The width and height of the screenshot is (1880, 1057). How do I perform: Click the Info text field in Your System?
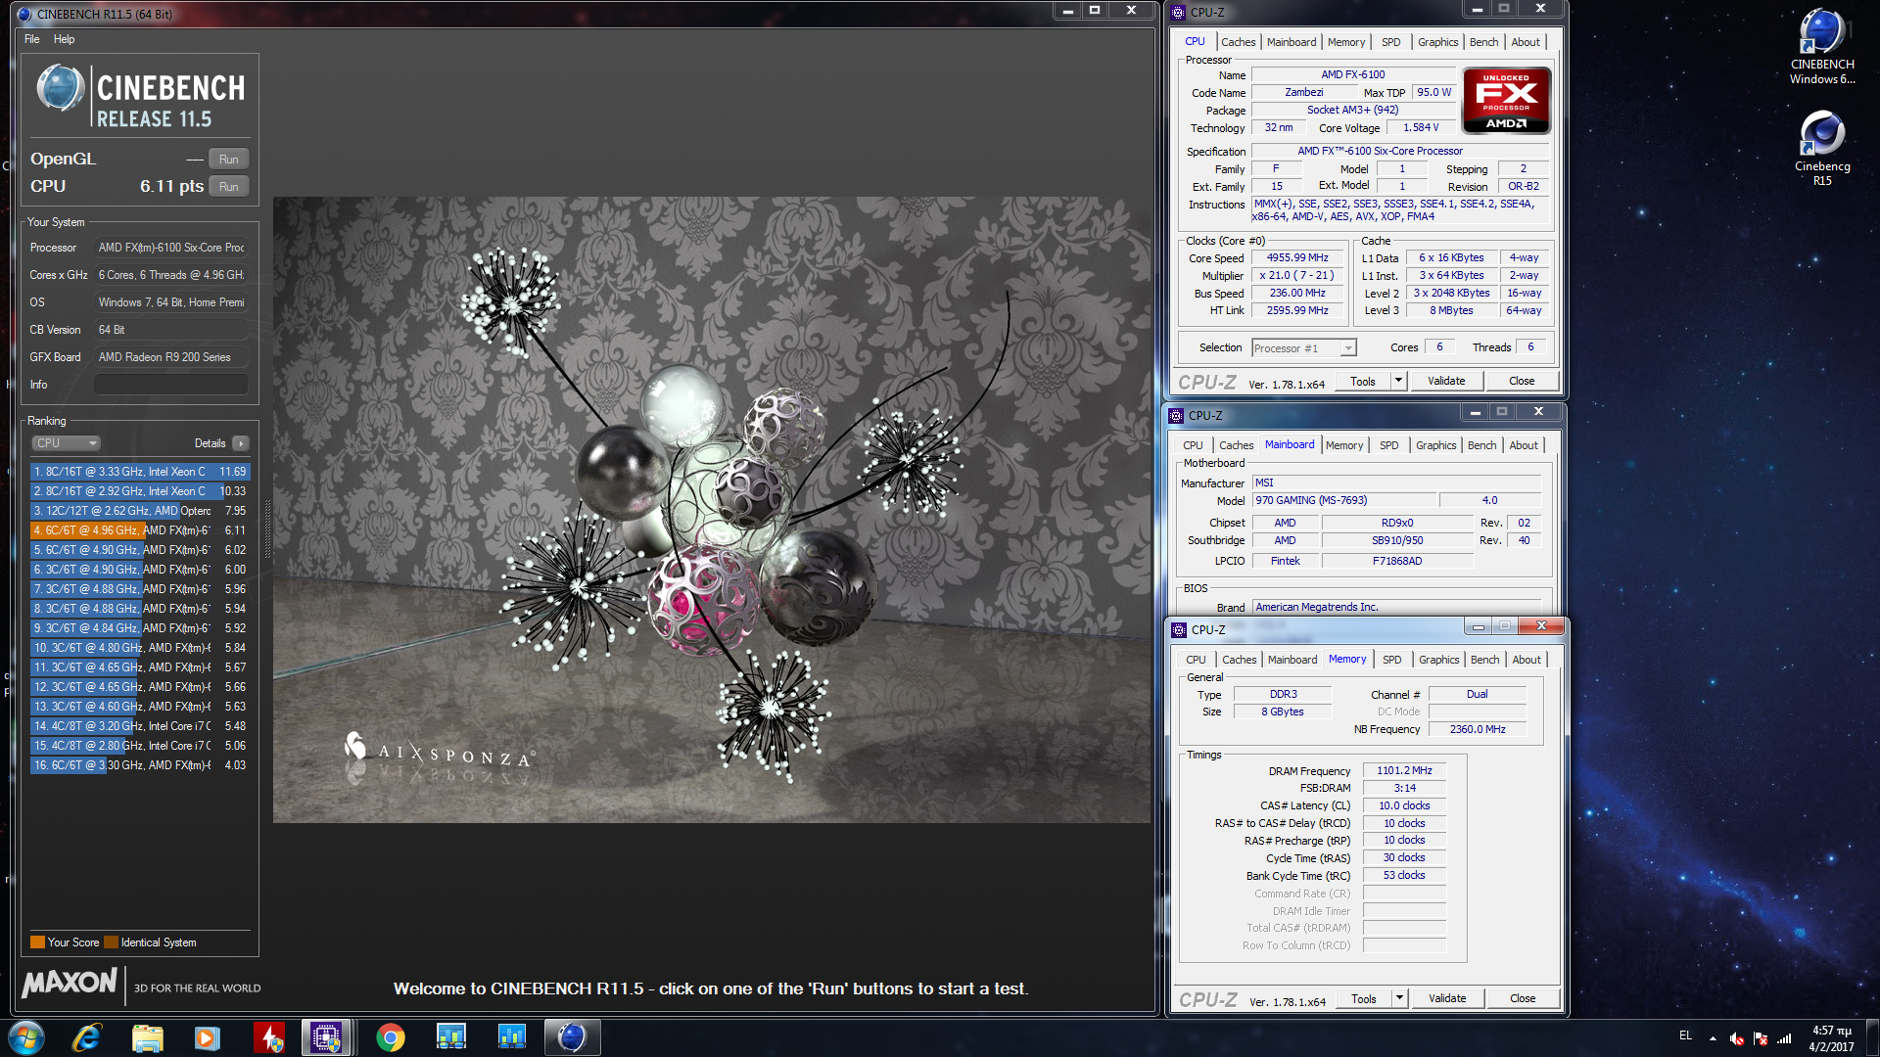pyautogui.click(x=171, y=385)
